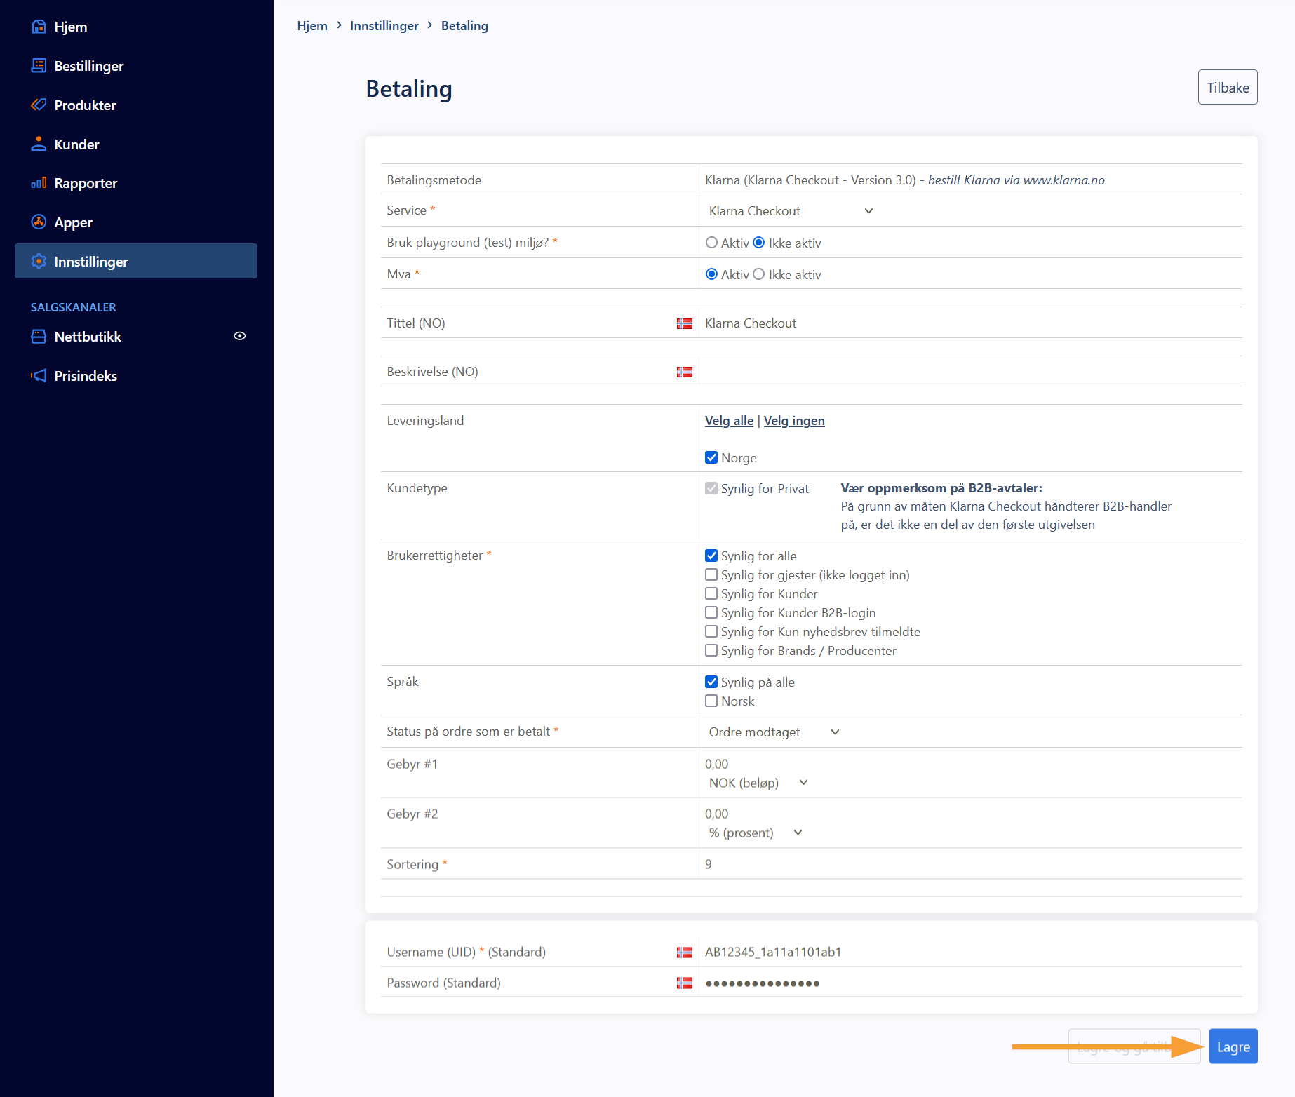Click the Sortering field with value 9

[x=970, y=864]
